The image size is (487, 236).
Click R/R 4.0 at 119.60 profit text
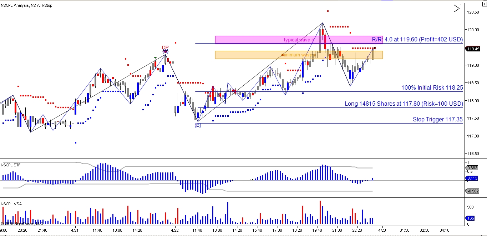[x=417, y=39]
